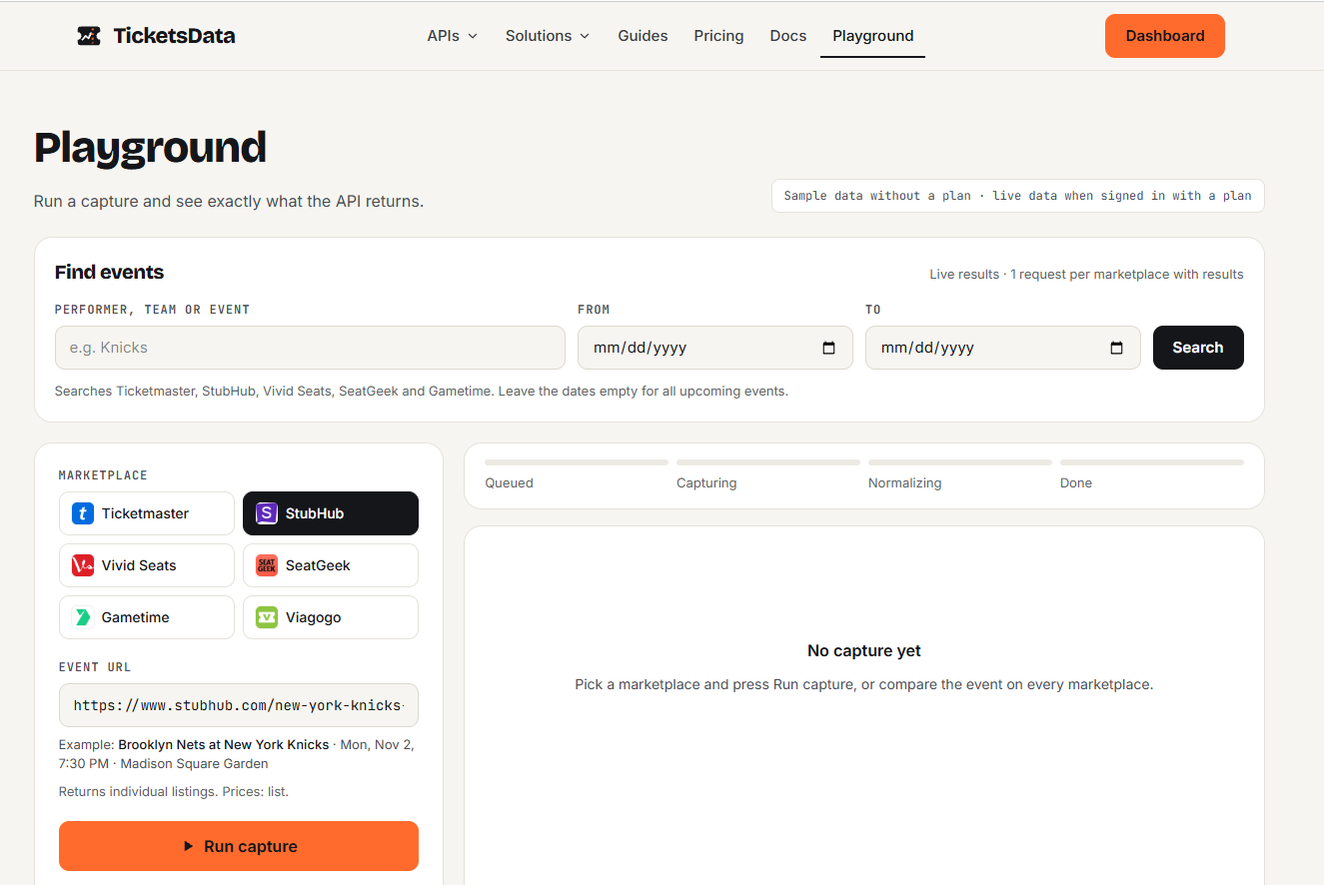Screen dimensions: 1324x885
Task: Click the From date mm/dd/yyyy text
Action: pyautogui.click(x=640, y=348)
